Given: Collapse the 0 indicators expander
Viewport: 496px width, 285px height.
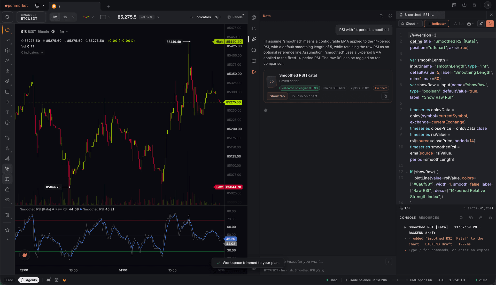Looking at the screenshot, I should [x=32, y=53].
